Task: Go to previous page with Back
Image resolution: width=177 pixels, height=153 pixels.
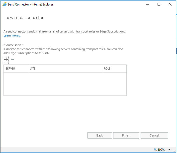Action: 99,135
